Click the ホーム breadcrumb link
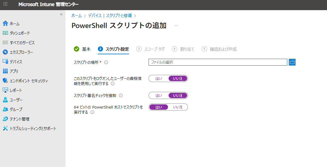The height and width of the screenshot is (167, 327). (77, 16)
